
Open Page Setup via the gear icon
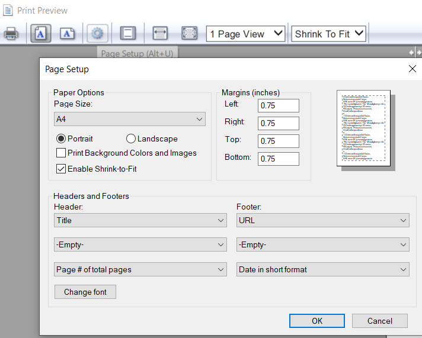(98, 34)
